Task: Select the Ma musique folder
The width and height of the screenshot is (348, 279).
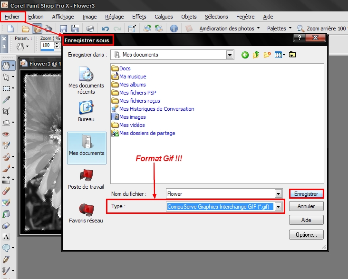Action: coord(129,77)
